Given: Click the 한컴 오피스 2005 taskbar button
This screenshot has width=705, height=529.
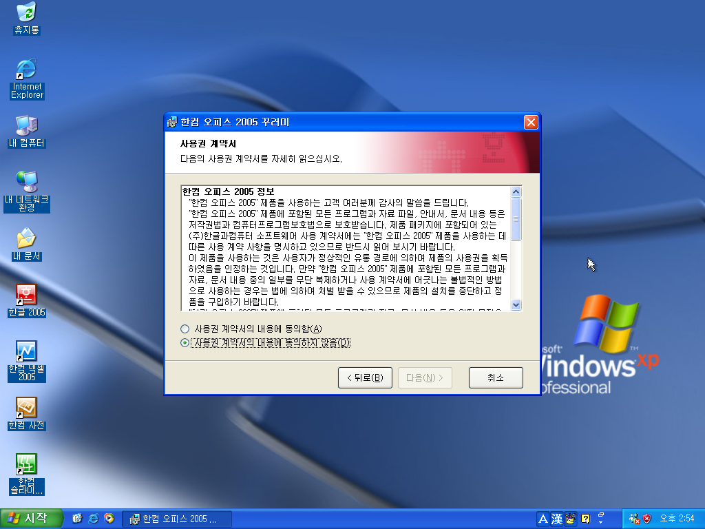Looking at the screenshot, I should 177,519.
